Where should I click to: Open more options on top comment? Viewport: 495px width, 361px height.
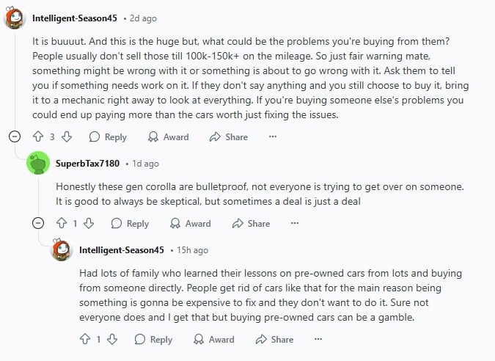click(x=273, y=136)
